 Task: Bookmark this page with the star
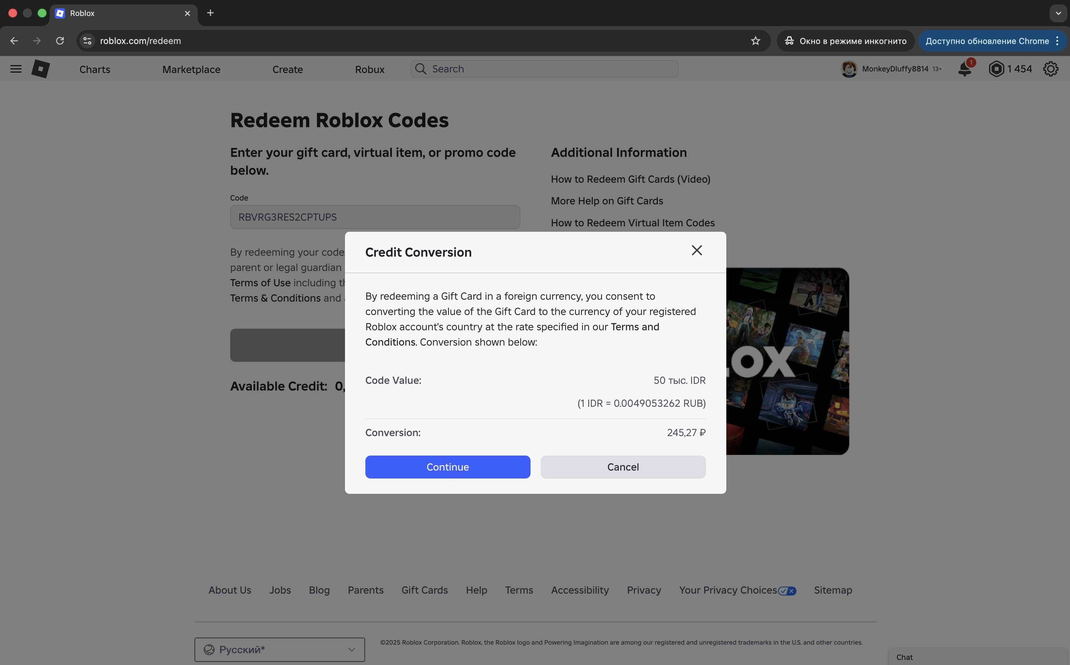756,41
